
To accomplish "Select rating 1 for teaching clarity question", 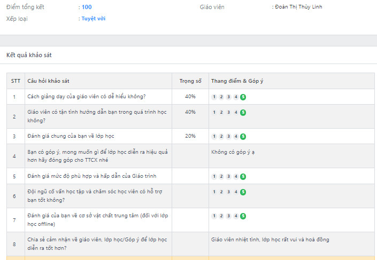I will click(x=214, y=97).
